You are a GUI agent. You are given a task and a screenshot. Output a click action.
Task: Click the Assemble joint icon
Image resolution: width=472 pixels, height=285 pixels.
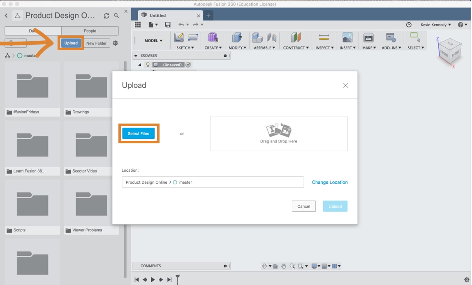pyautogui.click(x=271, y=38)
